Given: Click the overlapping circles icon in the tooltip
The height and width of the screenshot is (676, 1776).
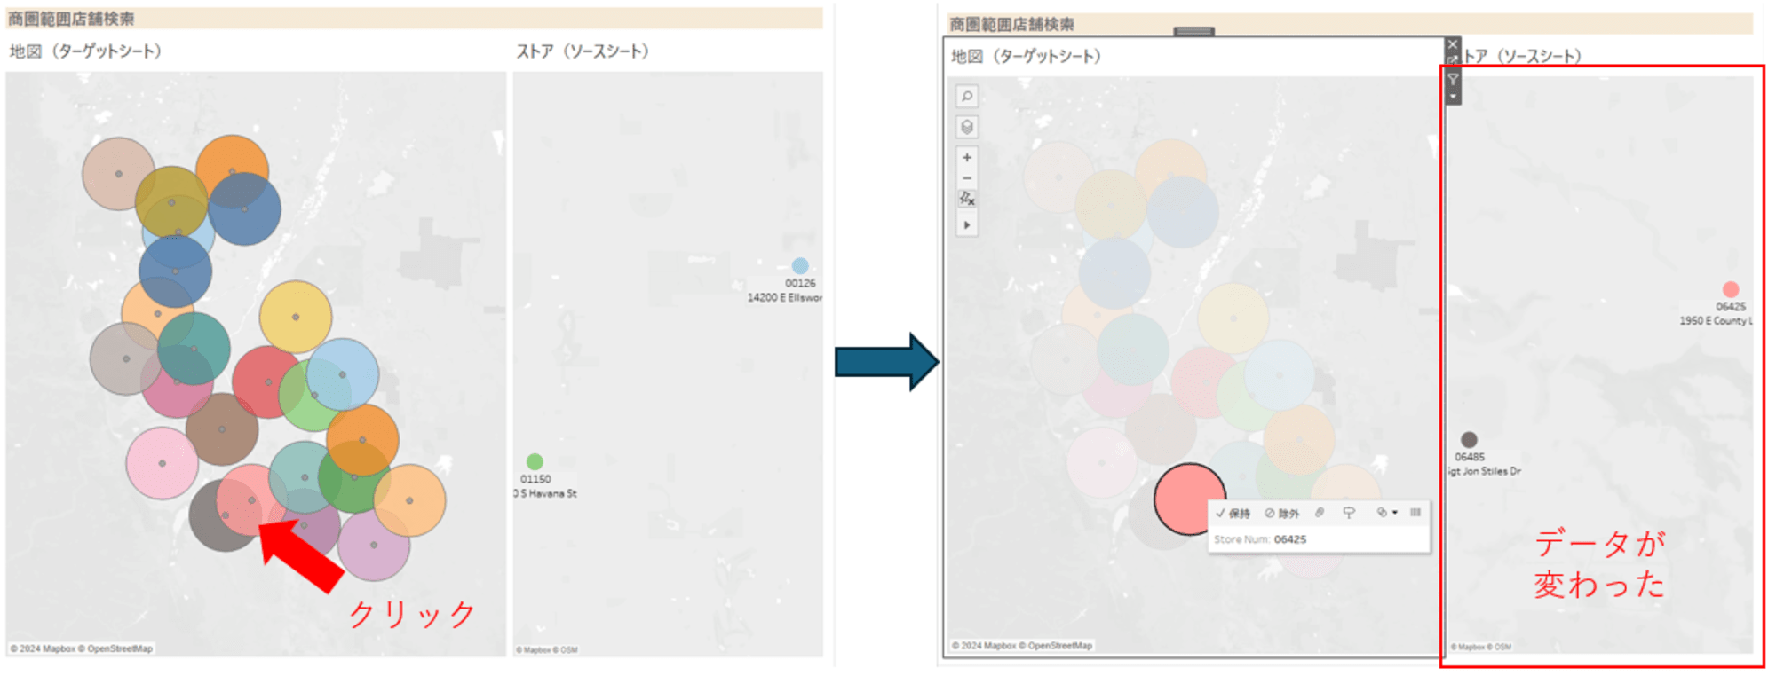Looking at the screenshot, I should [1382, 513].
